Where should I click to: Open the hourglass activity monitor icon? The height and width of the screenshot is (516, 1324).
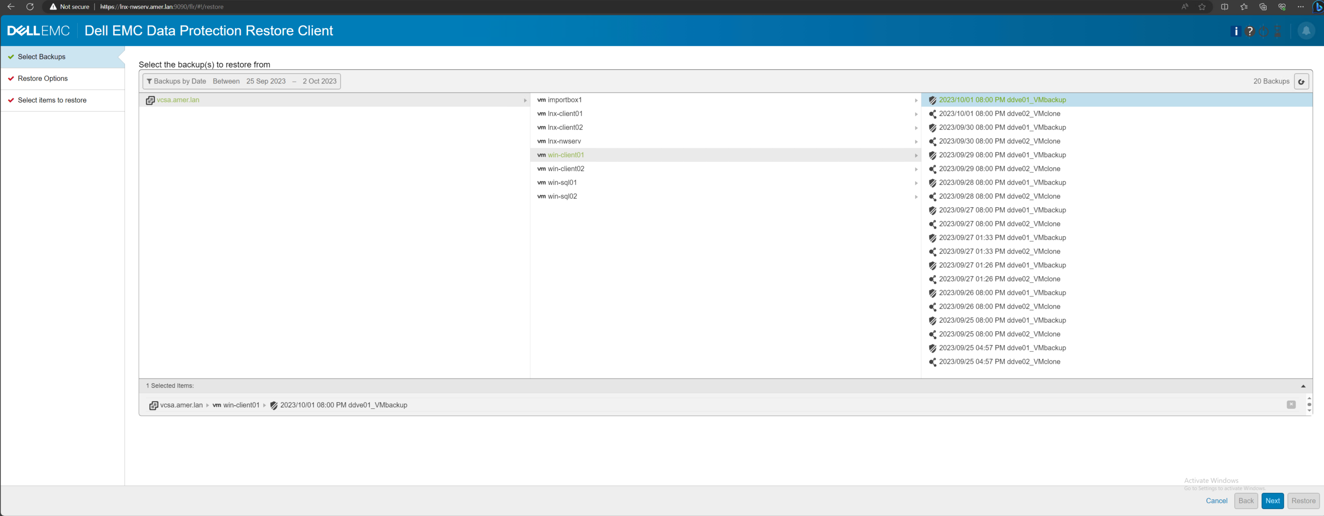[x=1278, y=31]
